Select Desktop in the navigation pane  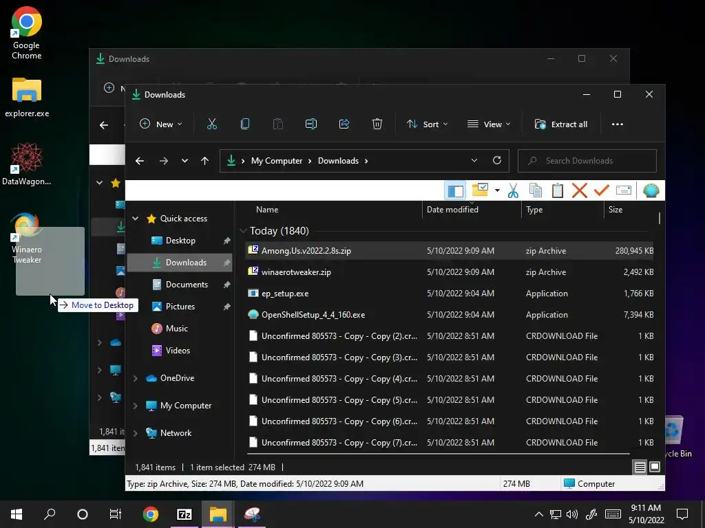point(180,240)
